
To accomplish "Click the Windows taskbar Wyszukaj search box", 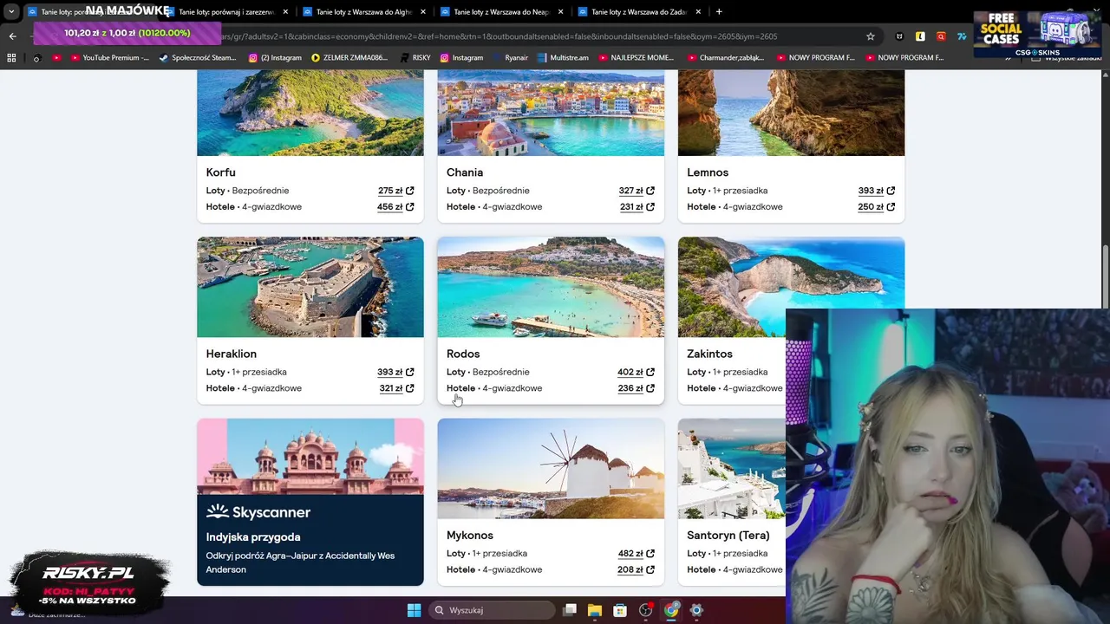I will (x=491, y=610).
